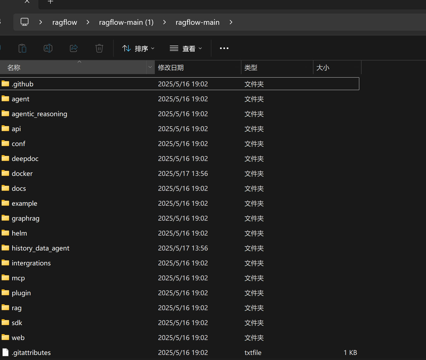
Task: Click the txtfile type of .gitattributes
Action: [x=253, y=353]
